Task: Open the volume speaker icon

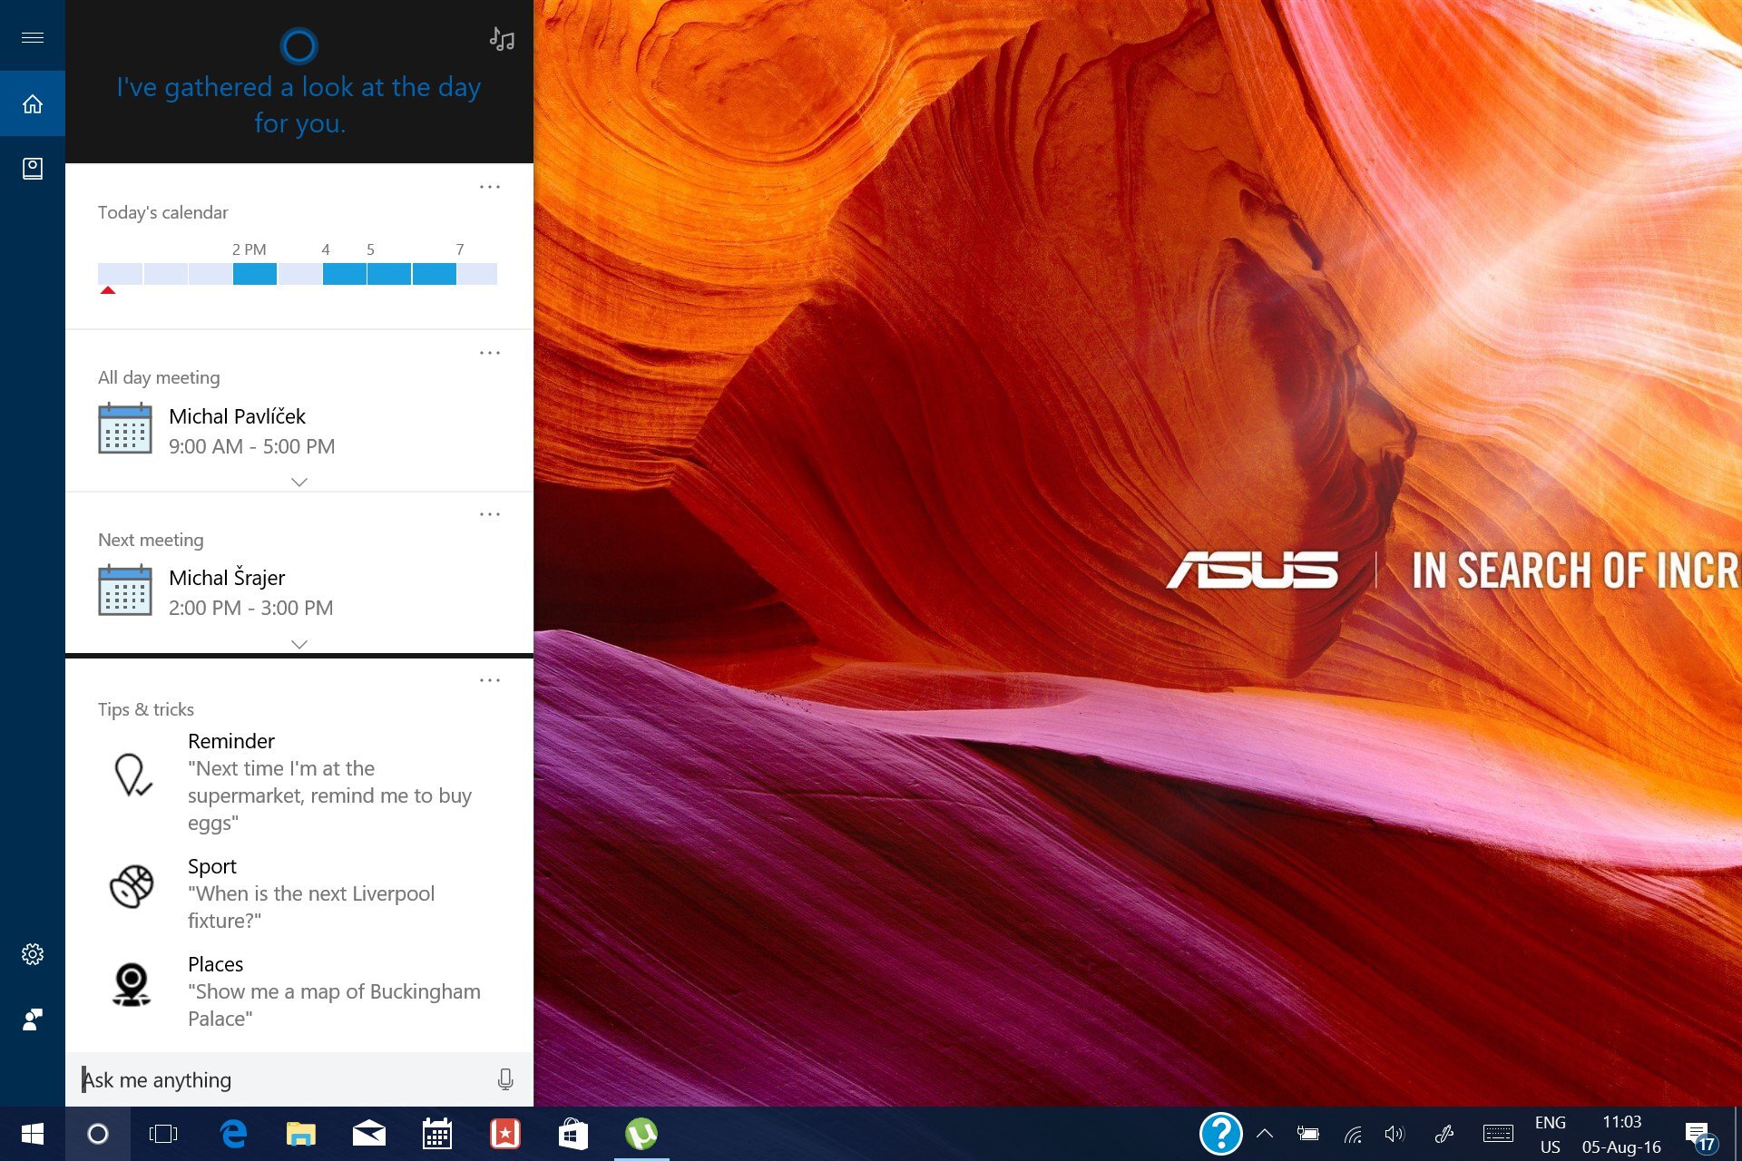Action: 1395,1134
